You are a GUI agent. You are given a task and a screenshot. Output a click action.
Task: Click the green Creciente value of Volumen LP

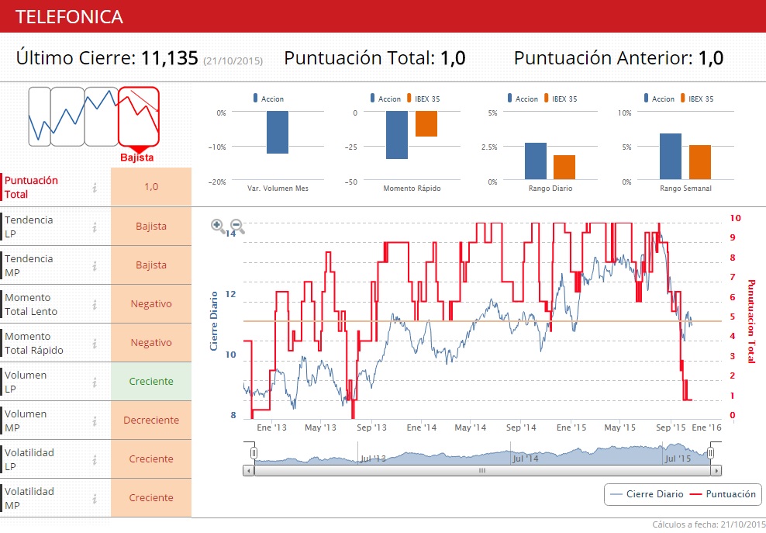pyautogui.click(x=151, y=381)
